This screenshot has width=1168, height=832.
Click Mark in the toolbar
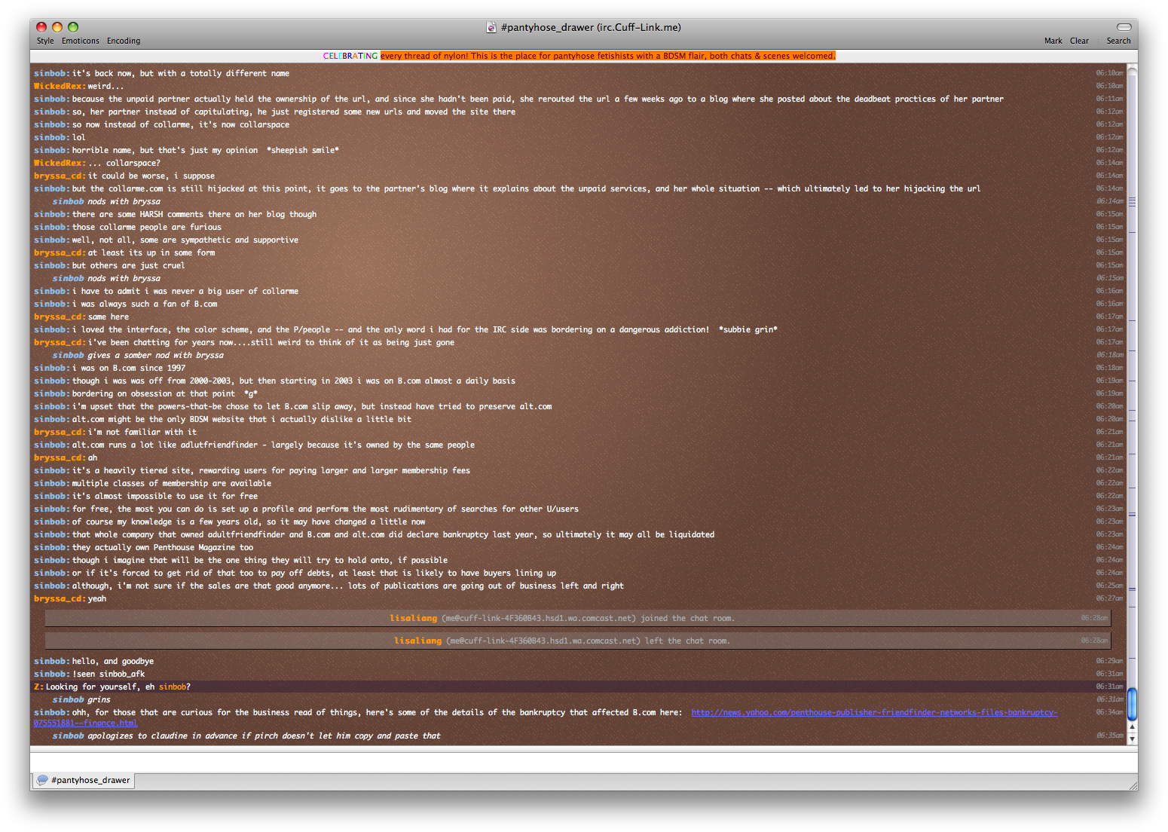click(1053, 41)
